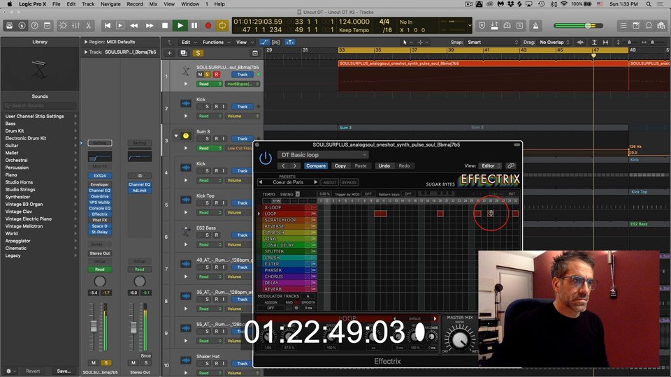This screenshot has width=671, height=377.
Task: Open Quick Help question mark button
Action: coord(35,26)
